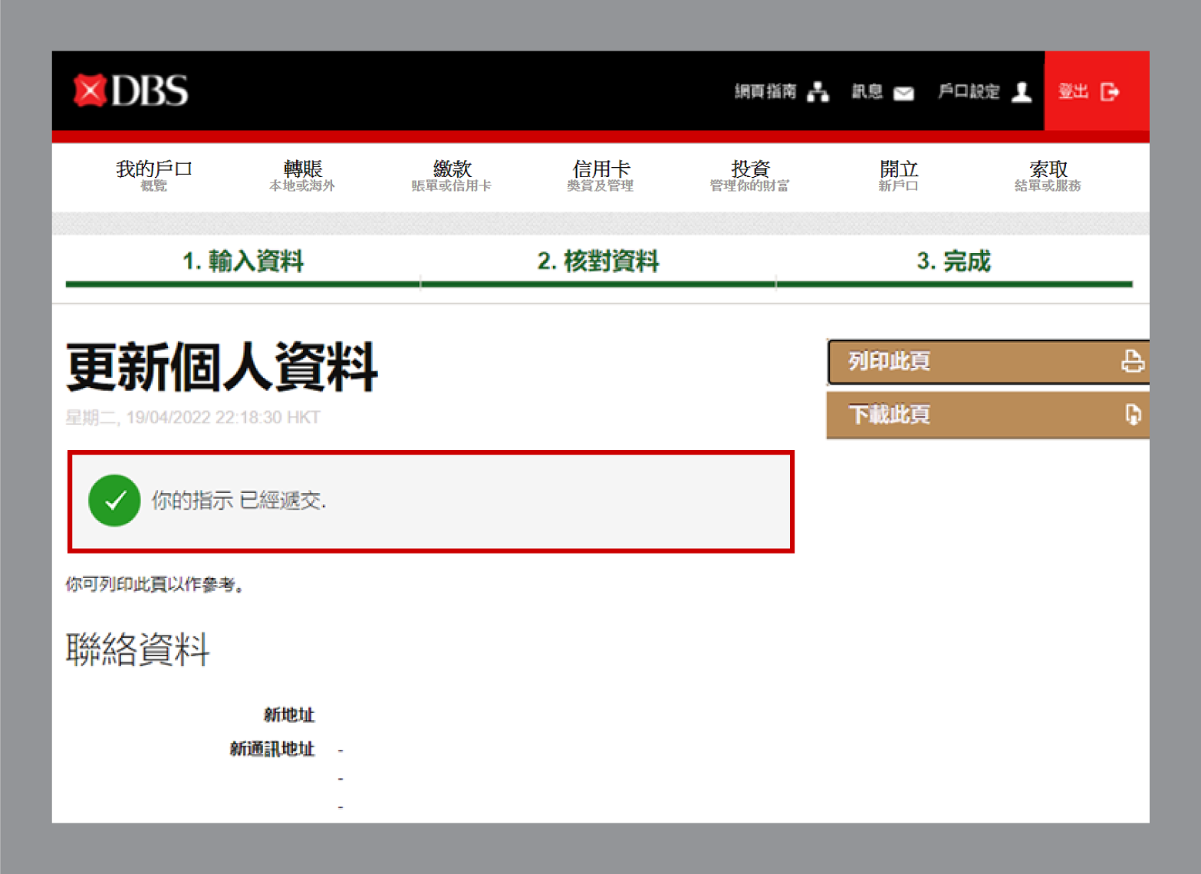Click the logout arrow icon
Viewport: 1201px width, 874px height.
1109,92
